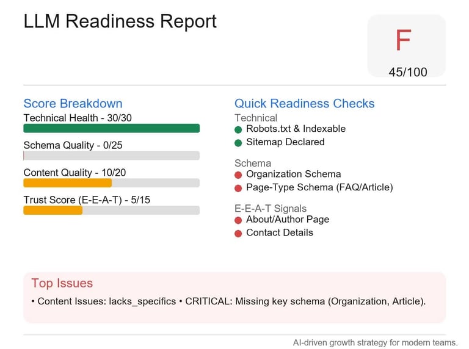Click the AI-driven growth strategy footer text
Screen dimensions: 469x349
click(376, 342)
